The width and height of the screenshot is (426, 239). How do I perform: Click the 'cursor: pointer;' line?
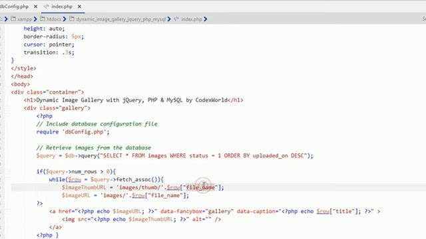coord(49,44)
